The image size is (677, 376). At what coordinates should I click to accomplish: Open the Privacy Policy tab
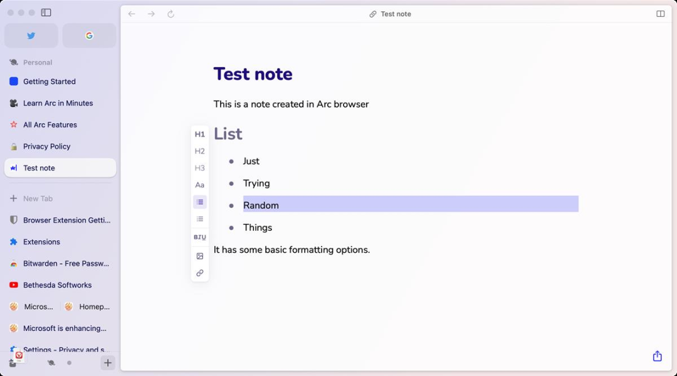(60, 146)
